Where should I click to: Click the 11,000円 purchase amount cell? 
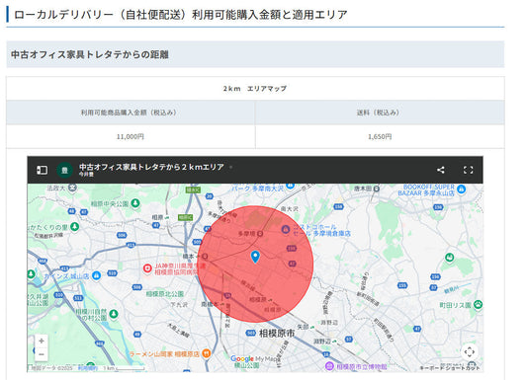click(x=131, y=136)
